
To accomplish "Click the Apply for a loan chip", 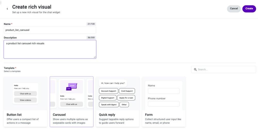I will [x=126, y=98].
